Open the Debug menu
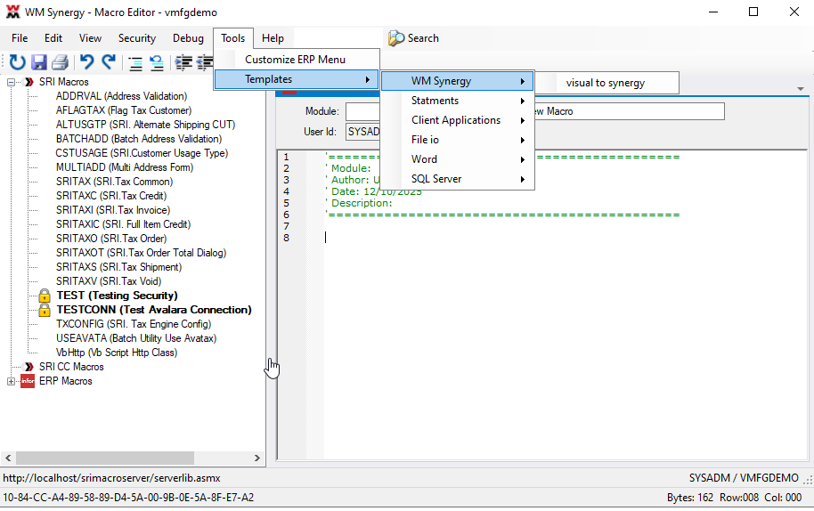Image resolution: width=814 pixels, height=511 pixels. (188, 38)
